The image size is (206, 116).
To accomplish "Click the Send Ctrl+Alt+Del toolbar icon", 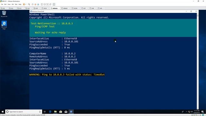I will (29, 4).
